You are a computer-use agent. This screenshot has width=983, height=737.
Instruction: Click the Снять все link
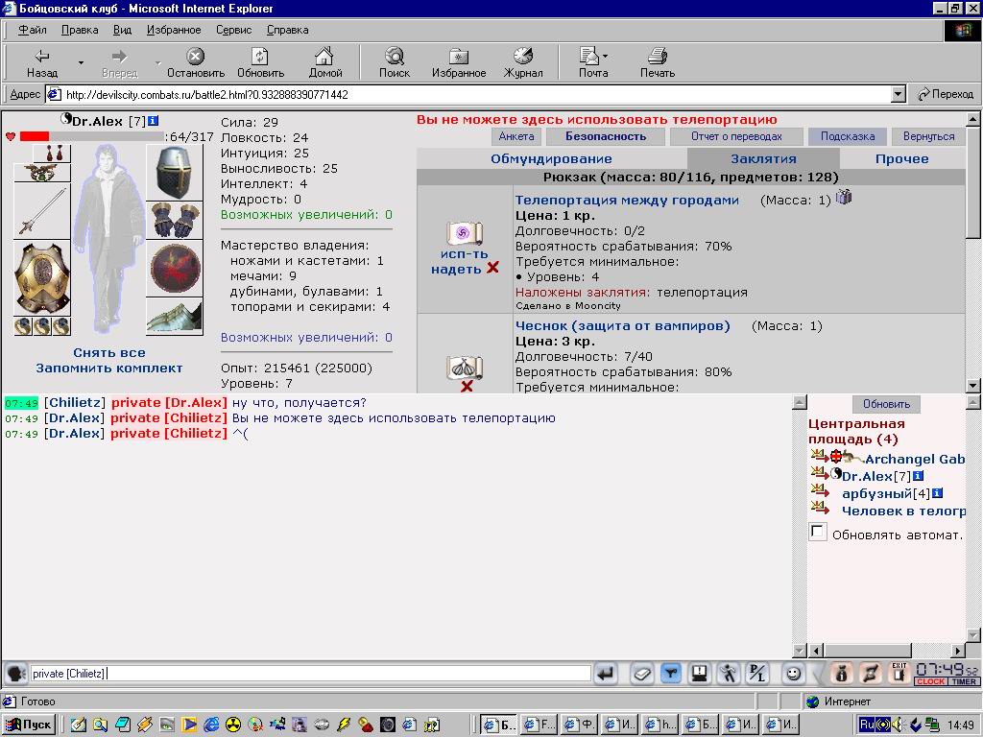coord(109,352)
